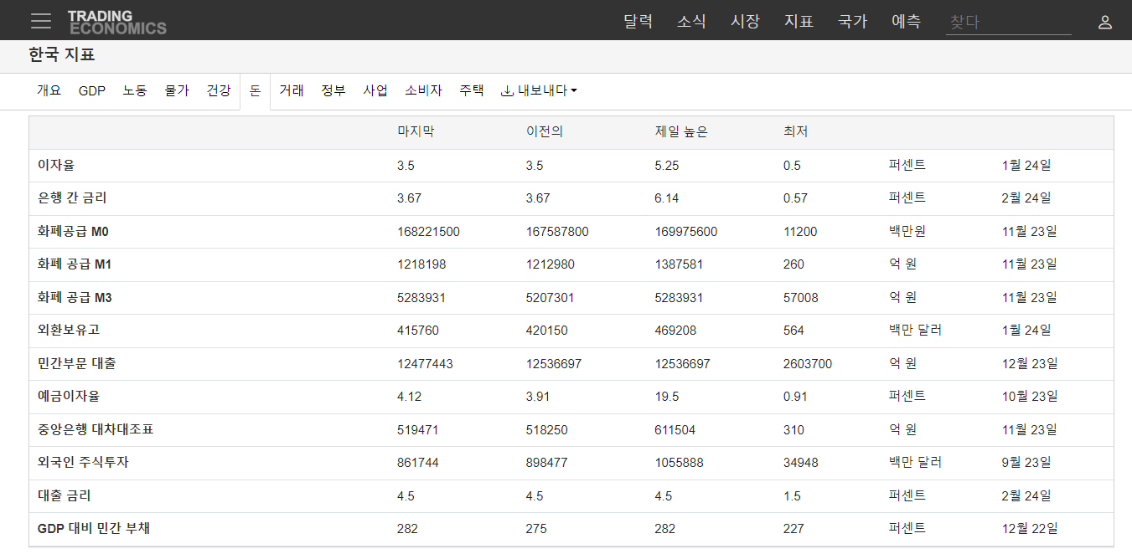Switch to the 주택 housing tab

(x=472, y=90)
